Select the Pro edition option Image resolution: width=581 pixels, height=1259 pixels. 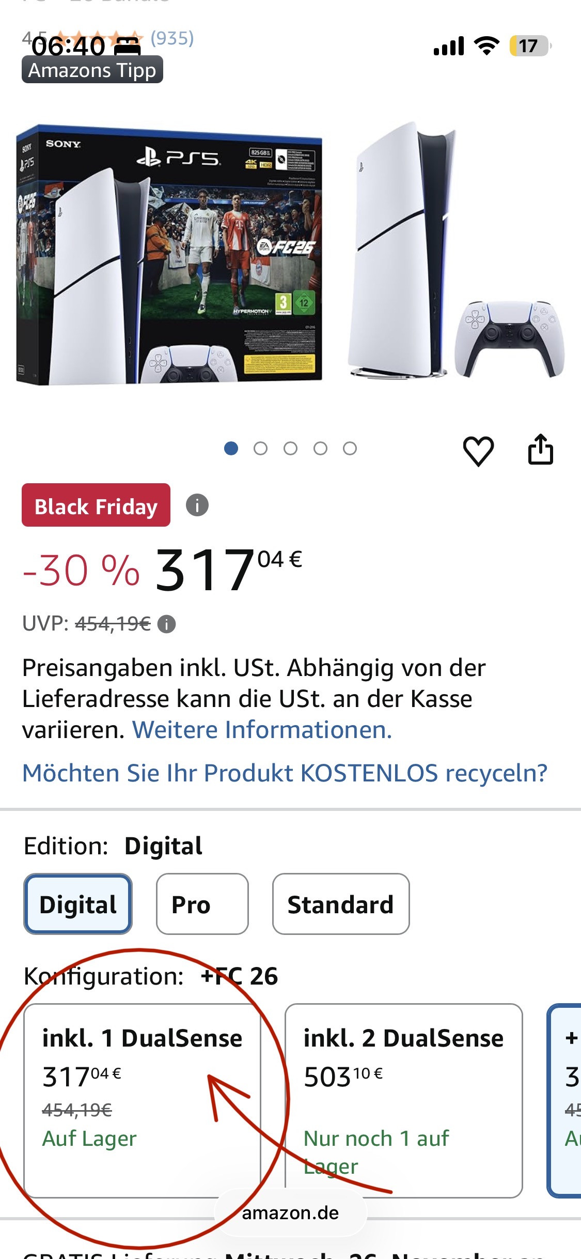click(202, 904)
